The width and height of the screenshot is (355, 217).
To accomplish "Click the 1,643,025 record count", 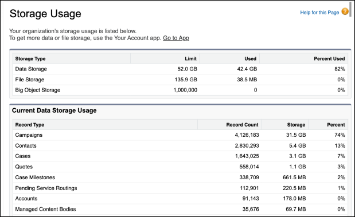I will (247, 156).
